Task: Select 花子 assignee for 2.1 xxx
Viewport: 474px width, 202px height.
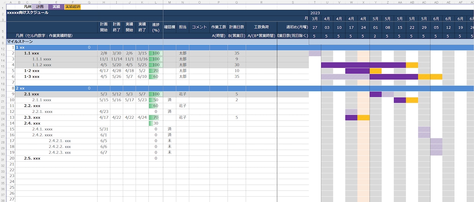Action: click(x=183, y=94)
